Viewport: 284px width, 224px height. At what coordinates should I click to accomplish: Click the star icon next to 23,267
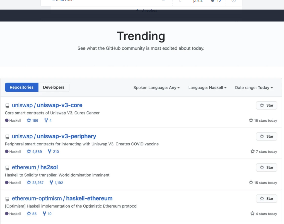pos(29,182)
